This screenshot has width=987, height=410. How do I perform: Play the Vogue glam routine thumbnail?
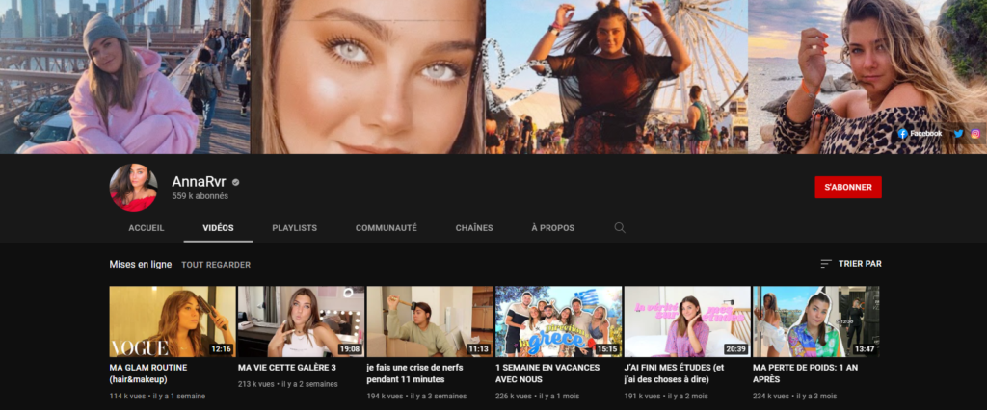173,321
